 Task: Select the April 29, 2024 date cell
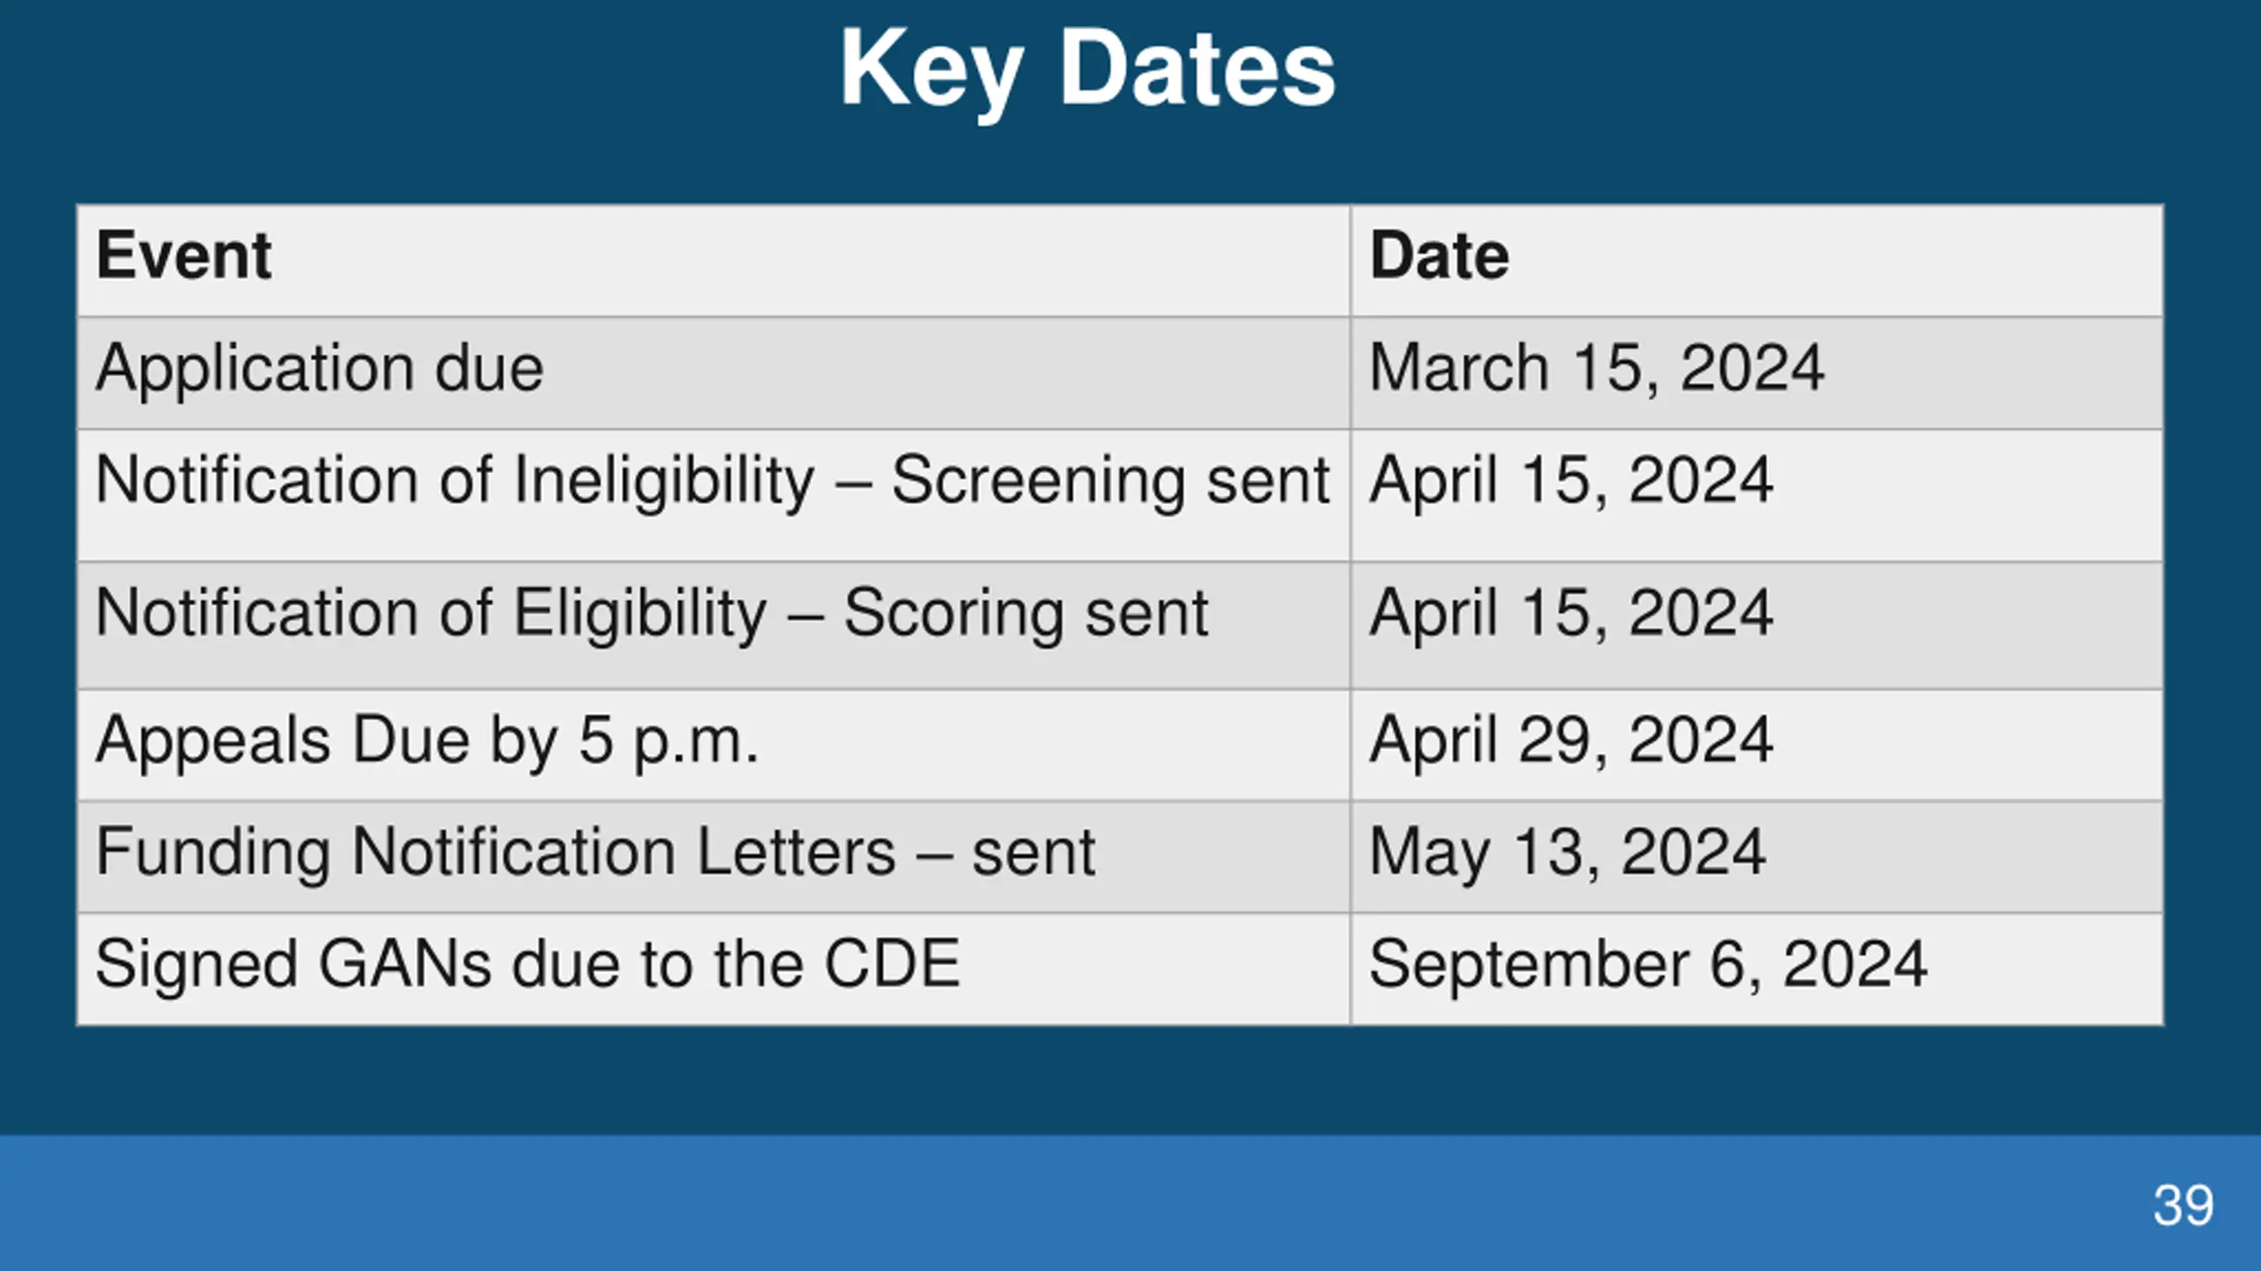point(1757,745)
